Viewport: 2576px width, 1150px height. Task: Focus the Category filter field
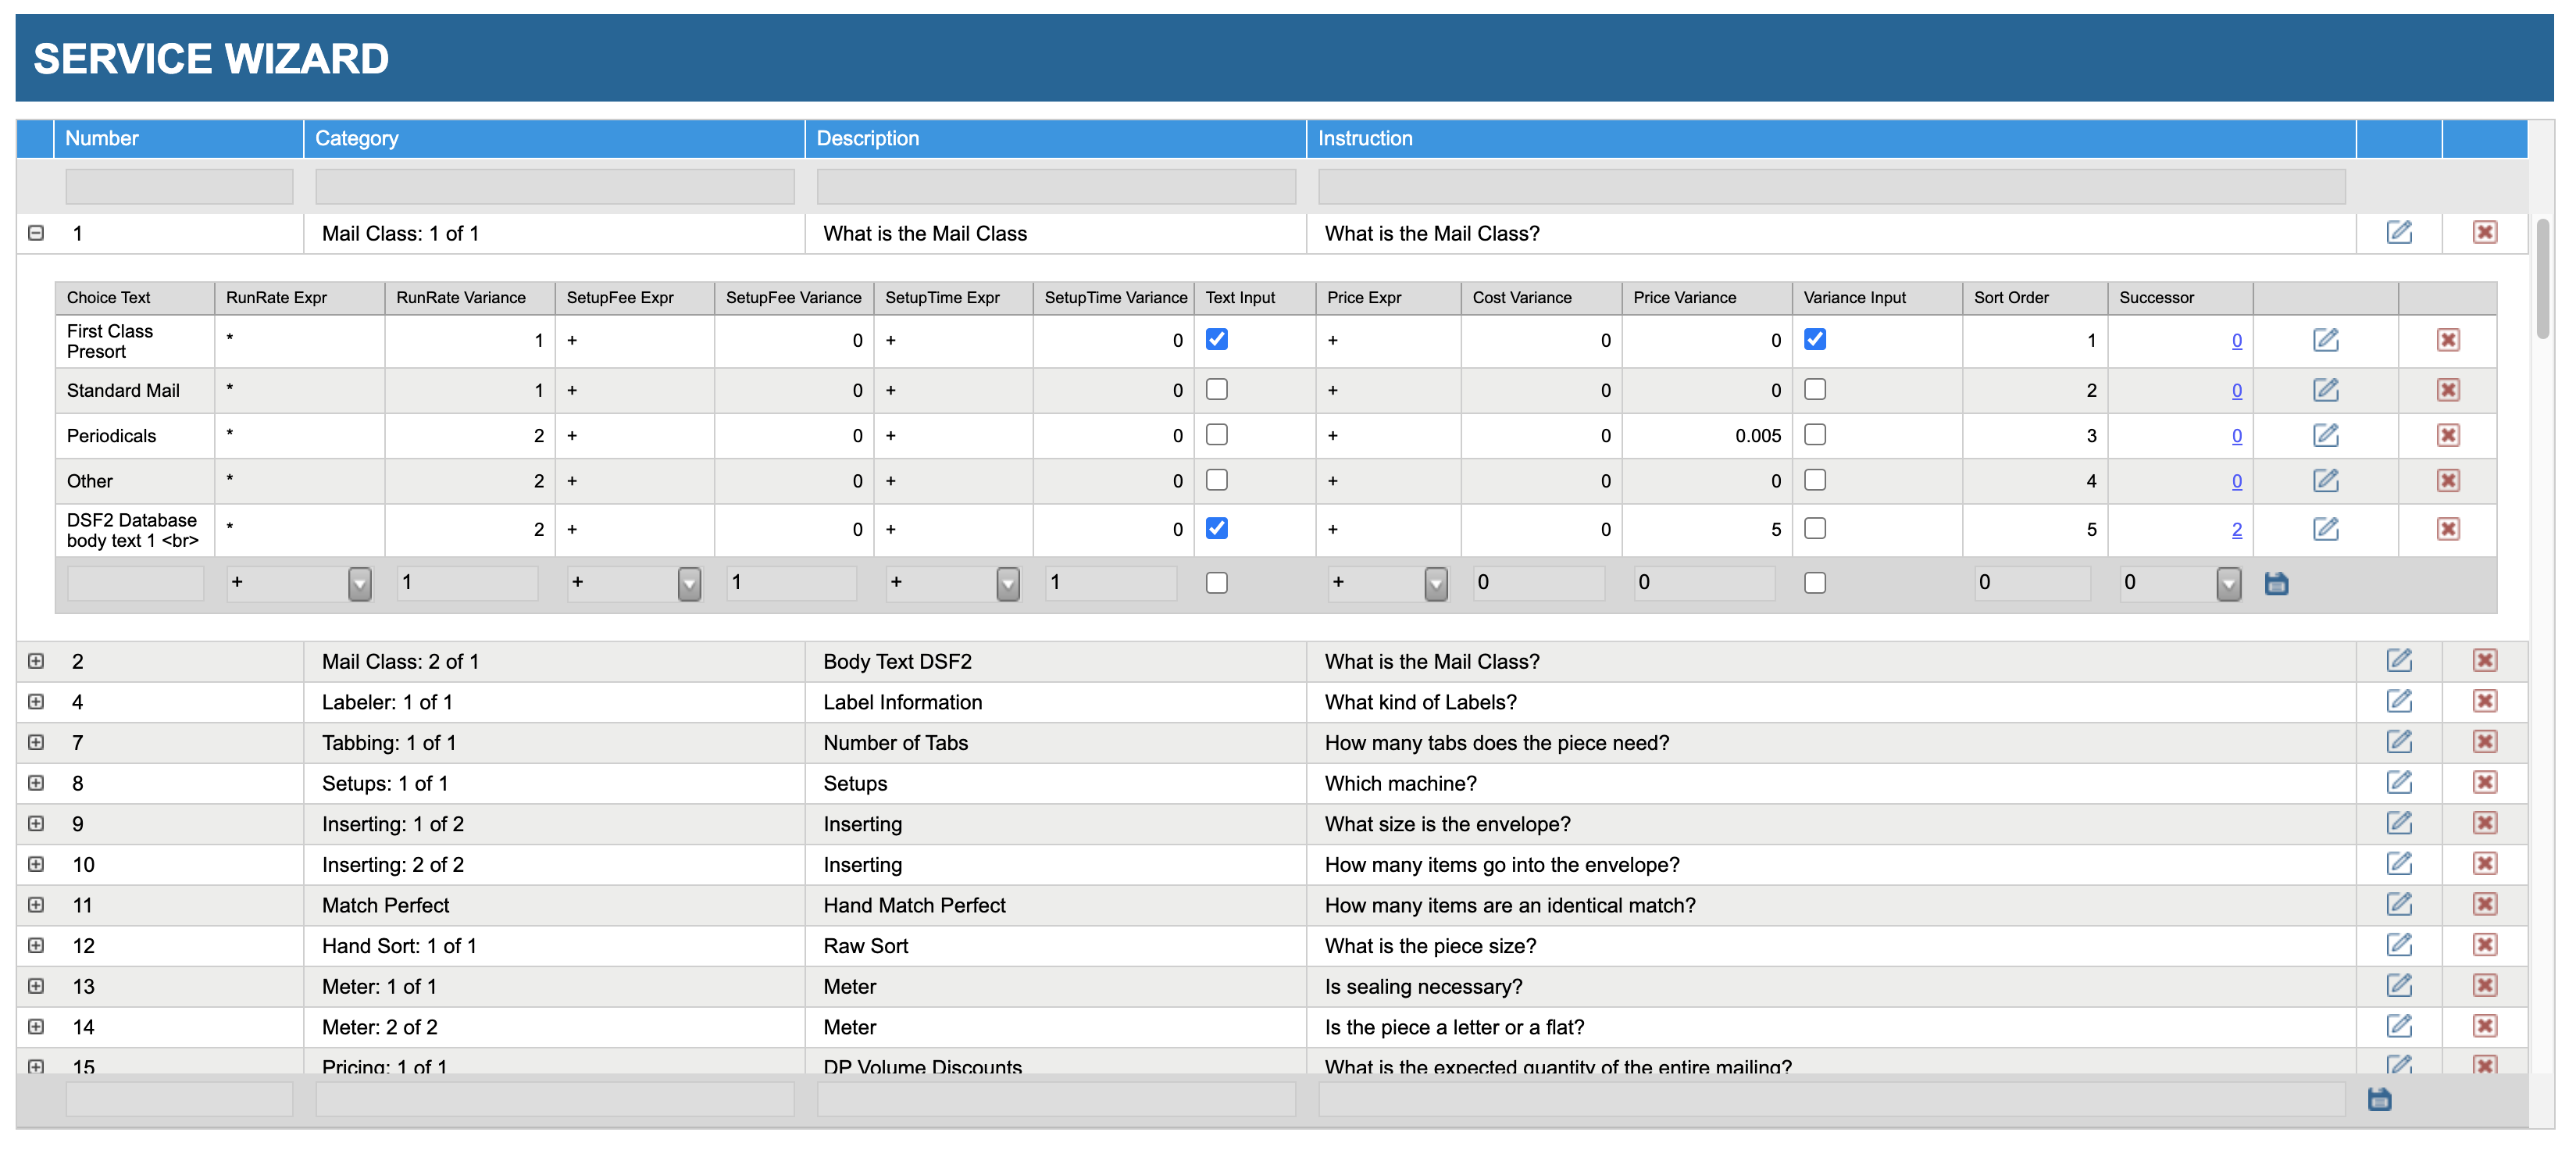click(x=555, y=186)
